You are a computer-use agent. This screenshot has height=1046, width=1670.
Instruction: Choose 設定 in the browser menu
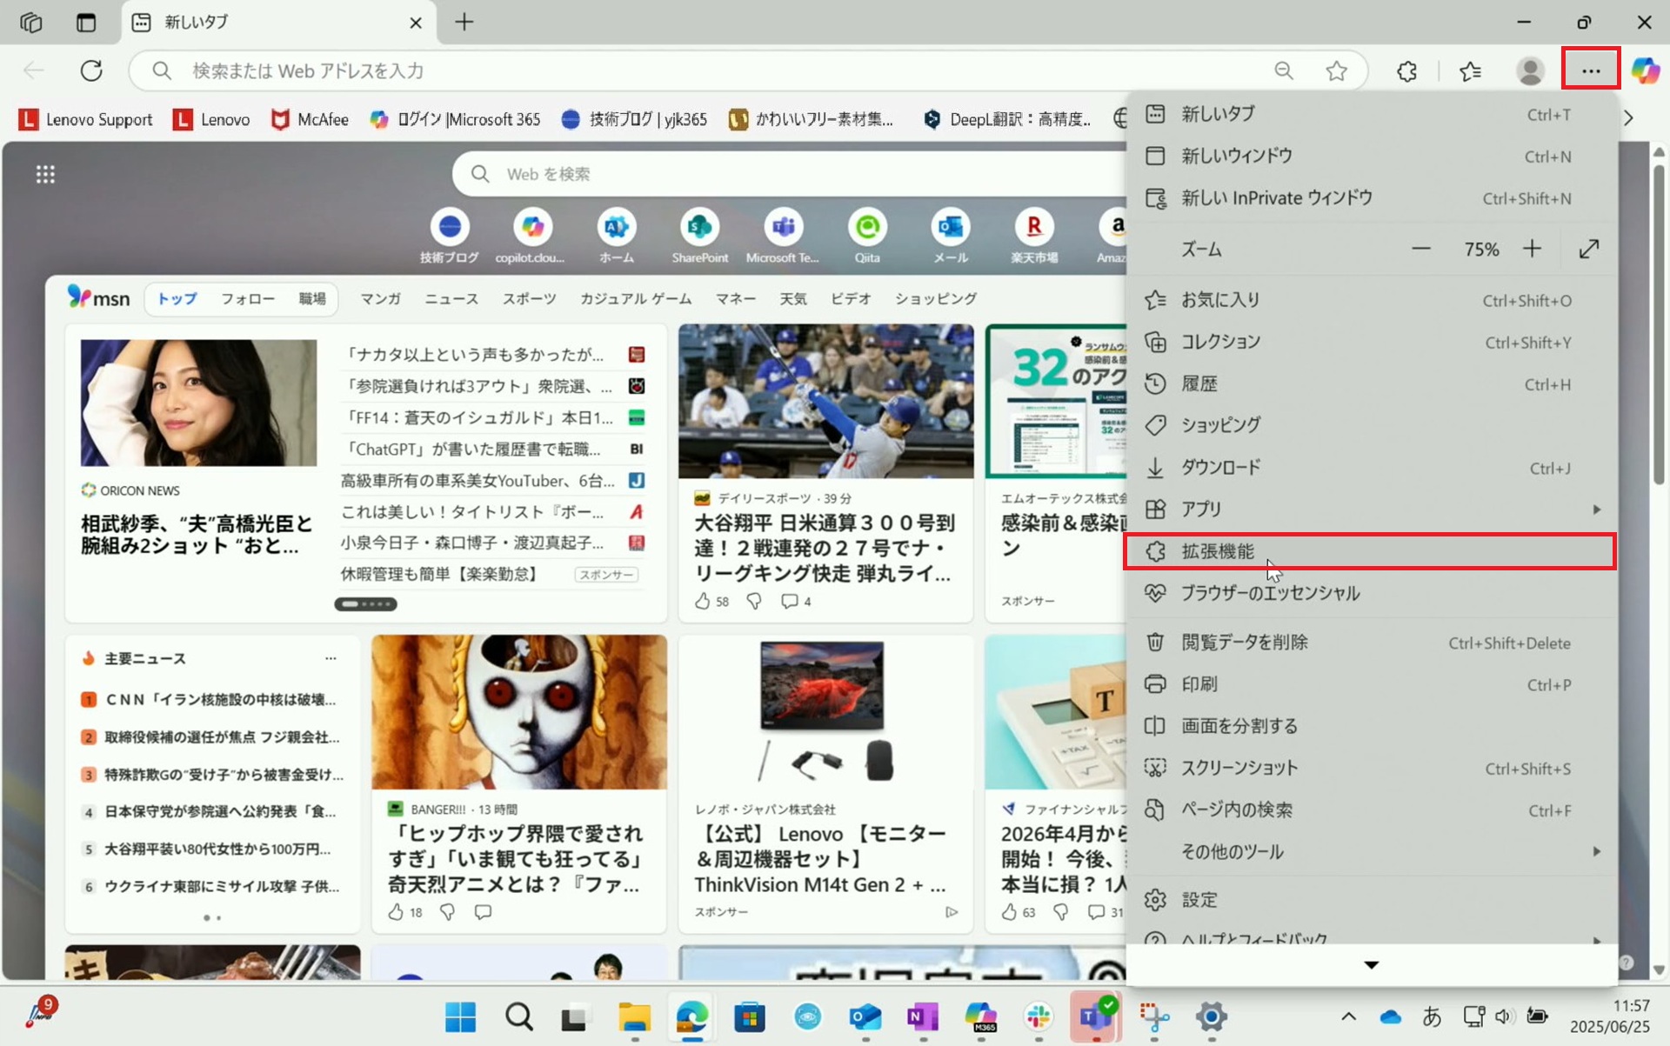[x=1199, y=900]
